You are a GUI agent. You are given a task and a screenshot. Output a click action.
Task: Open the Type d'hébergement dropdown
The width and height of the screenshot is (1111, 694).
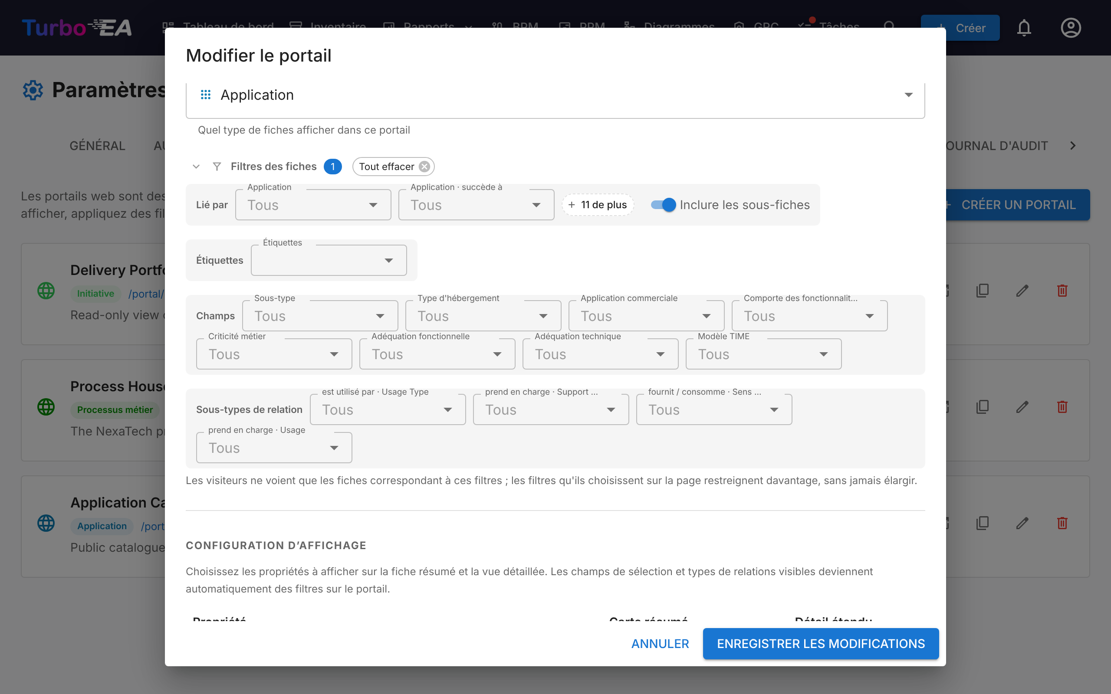pyautogui.click(x=483, y=316)
